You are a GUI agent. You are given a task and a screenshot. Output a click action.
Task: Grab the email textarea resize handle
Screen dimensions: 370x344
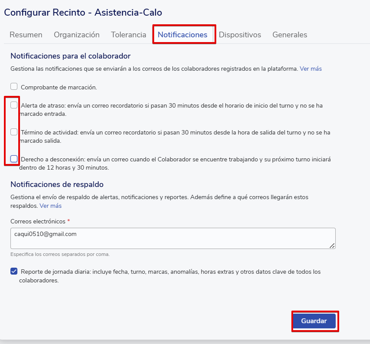[x=332, y=246]
